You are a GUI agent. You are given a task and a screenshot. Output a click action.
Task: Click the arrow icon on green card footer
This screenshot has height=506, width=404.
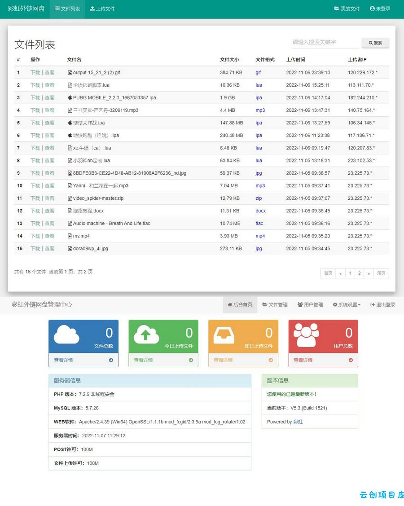tap(191, 360)
